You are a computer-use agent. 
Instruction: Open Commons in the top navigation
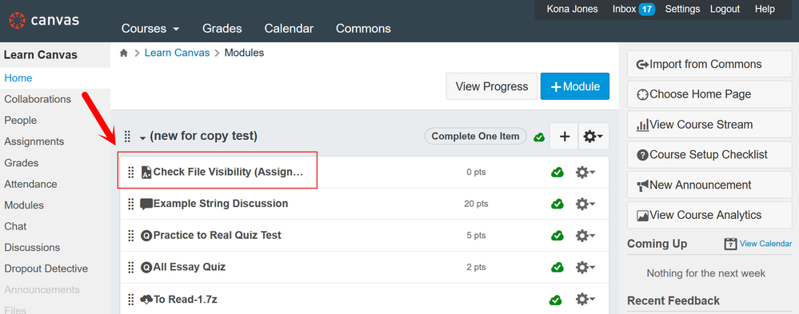(x=363, y=29)
